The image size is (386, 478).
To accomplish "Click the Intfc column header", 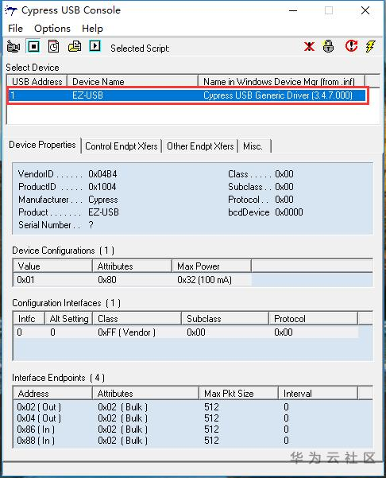I will tap(29, 319).
